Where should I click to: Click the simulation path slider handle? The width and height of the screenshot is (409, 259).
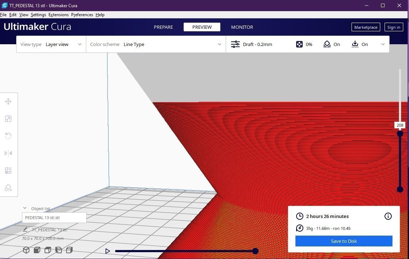coord(256,251)
